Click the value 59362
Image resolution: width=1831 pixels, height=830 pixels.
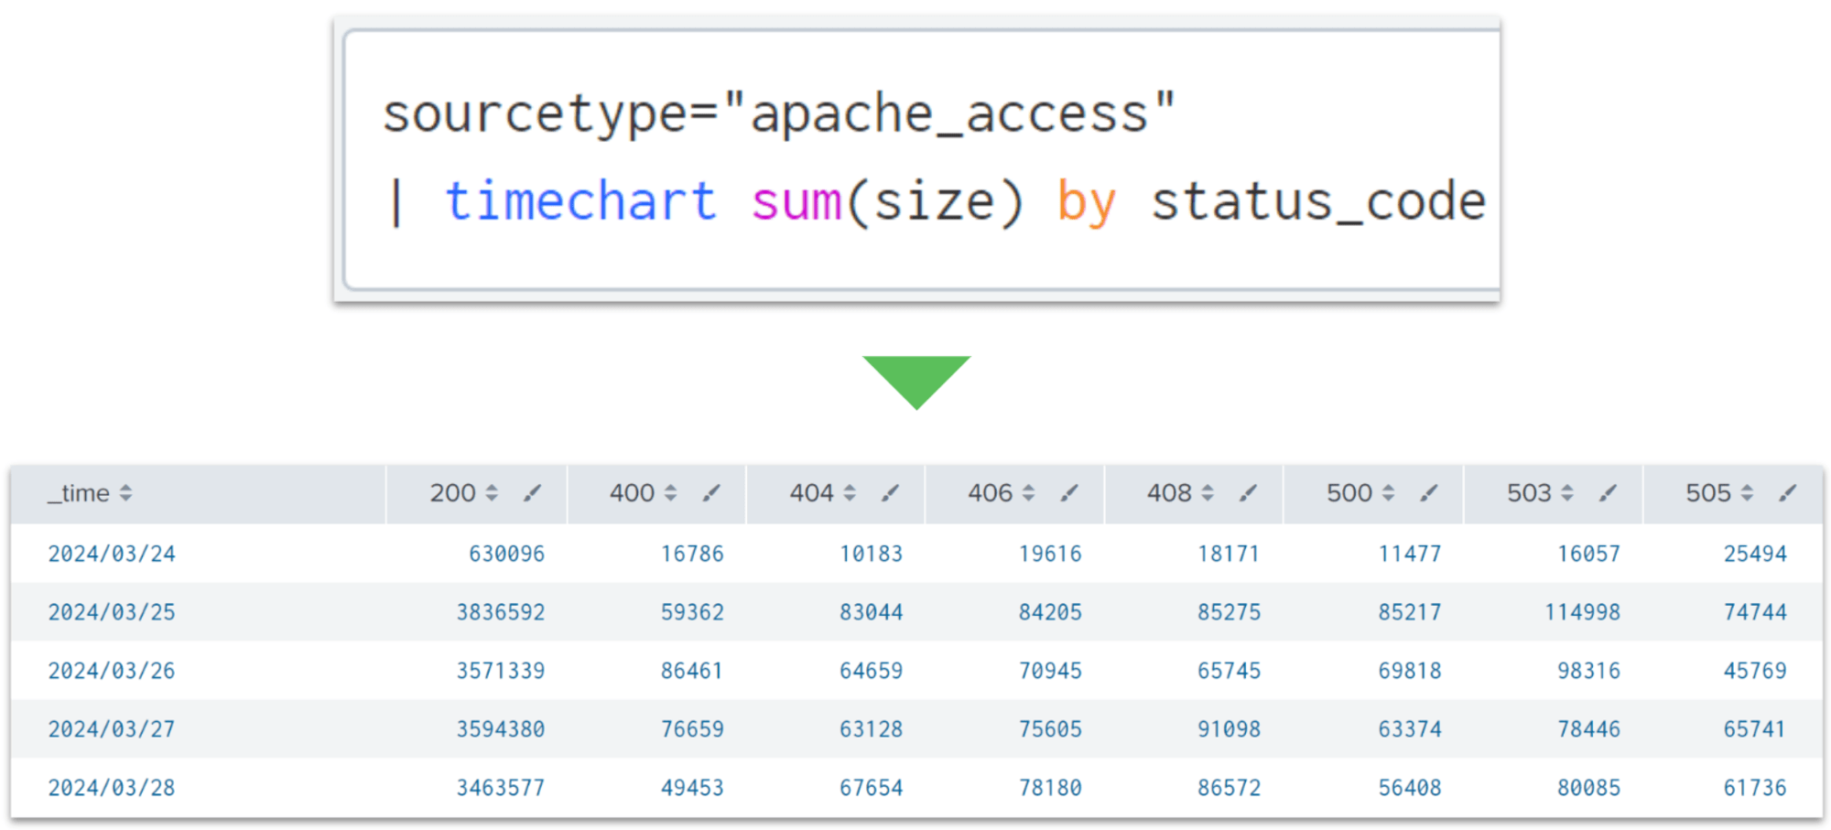point(692,612)
